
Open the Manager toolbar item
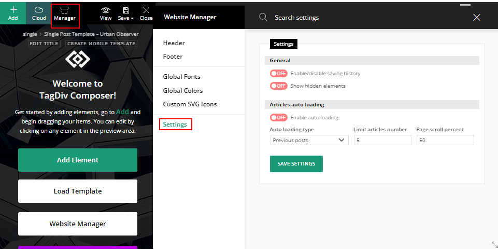coord(64,13)
